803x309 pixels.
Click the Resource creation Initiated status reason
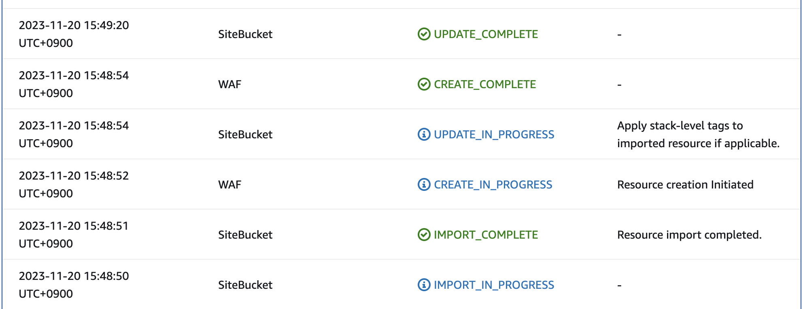[685, 184]
